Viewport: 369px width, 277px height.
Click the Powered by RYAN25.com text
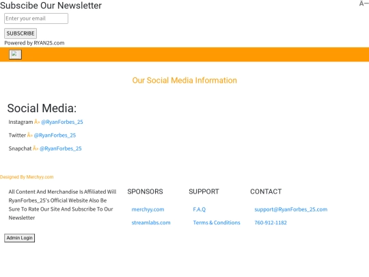34,43
